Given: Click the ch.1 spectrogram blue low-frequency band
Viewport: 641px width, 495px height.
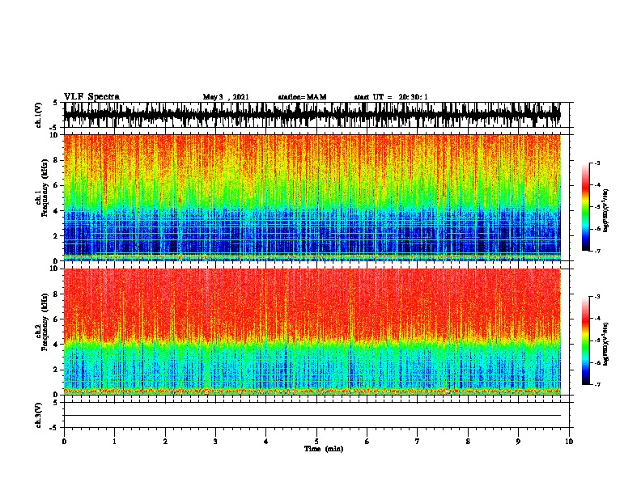Looking at the screenshot, I should [312, 233].
